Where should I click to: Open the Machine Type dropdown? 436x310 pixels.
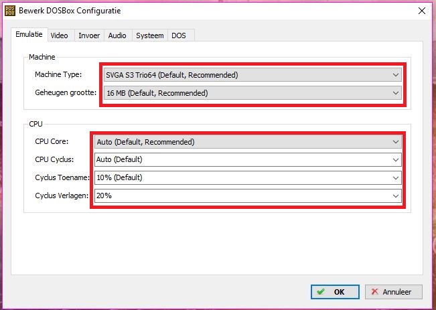tap(252, 75)
